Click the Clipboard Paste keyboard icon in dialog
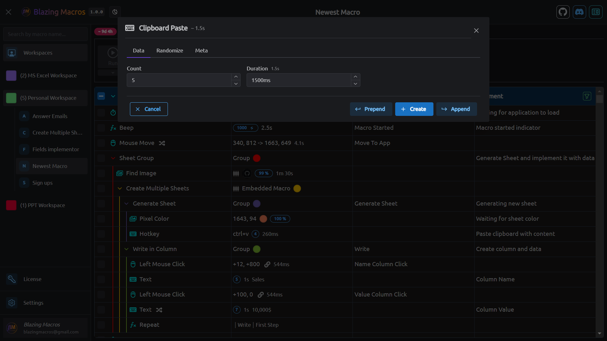The width and height of the screenshot is (607, 341). [130, 28]
